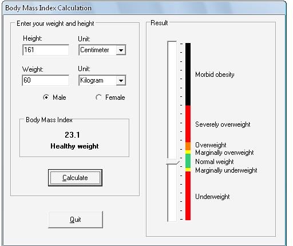
Task: Open the Kilogram weight unit dropdown
Action: coord(121,80)
